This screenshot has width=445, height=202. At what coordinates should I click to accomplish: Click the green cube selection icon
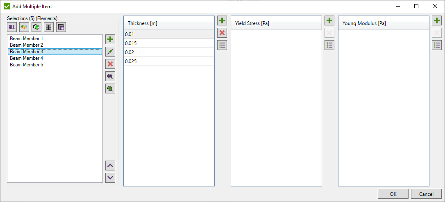[36, 27]
